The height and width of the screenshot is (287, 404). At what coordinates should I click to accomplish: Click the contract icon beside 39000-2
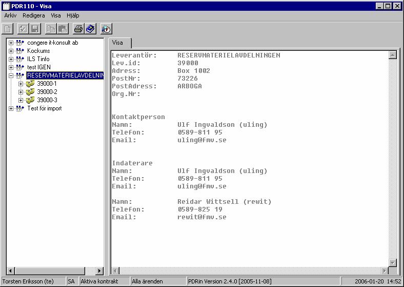tap(30, 92)
